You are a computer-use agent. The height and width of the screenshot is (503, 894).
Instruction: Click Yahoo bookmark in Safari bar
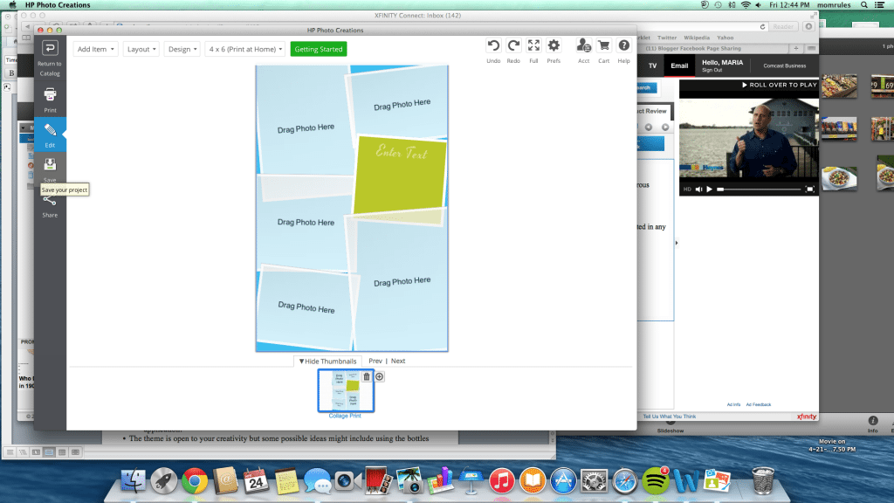(x=726, y=38)
